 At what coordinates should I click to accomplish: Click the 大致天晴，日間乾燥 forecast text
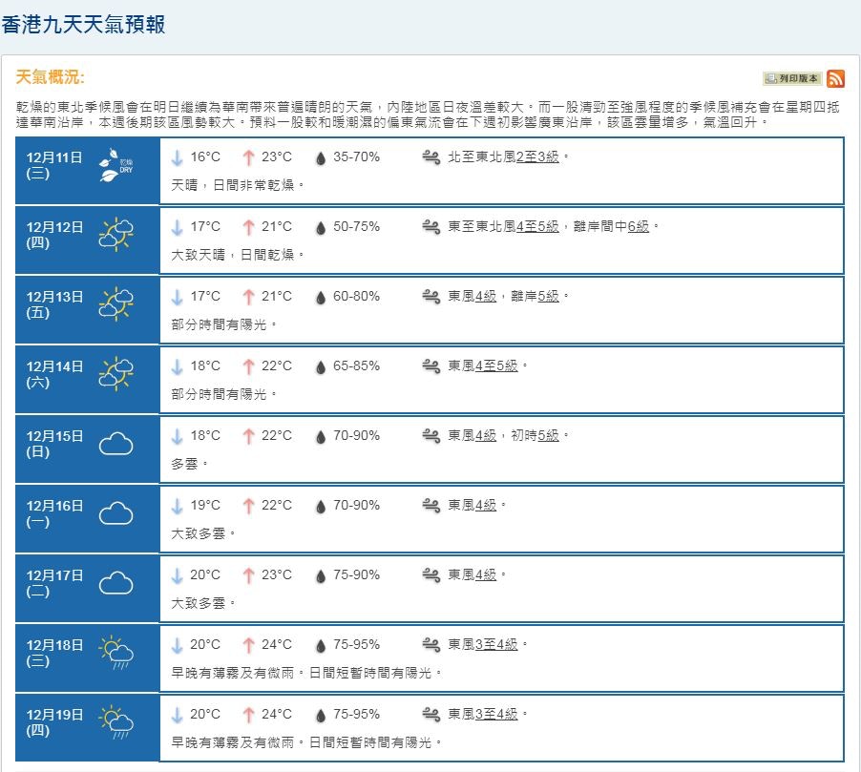point(238,256)
